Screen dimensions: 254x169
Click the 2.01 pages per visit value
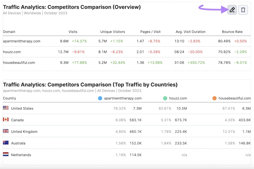pyautogui.click(x=140, y=52)
